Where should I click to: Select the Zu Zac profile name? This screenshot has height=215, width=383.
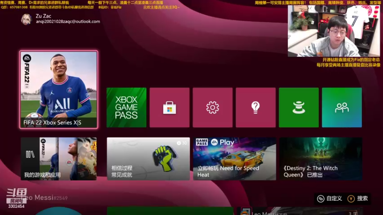pyautogui.click(x=44, y=16)
